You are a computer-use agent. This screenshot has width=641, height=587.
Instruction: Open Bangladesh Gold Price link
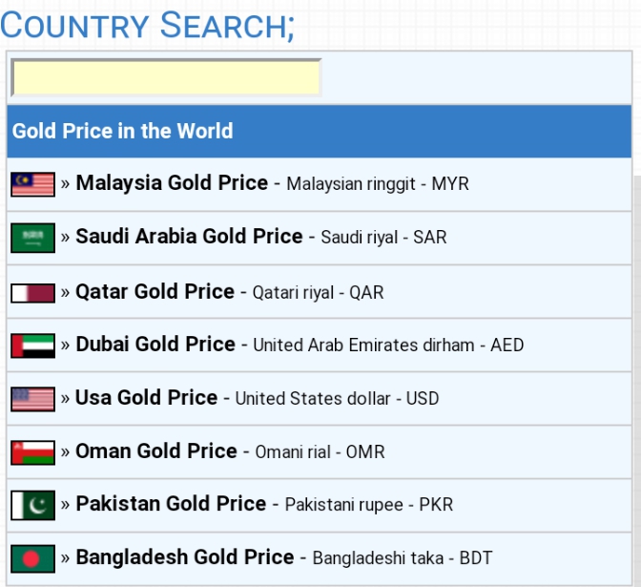click(185, 557)
